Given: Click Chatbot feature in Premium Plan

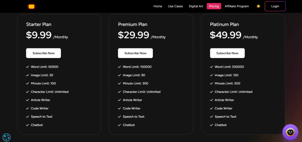Looking at the screenshot, I should click(129, 125).
